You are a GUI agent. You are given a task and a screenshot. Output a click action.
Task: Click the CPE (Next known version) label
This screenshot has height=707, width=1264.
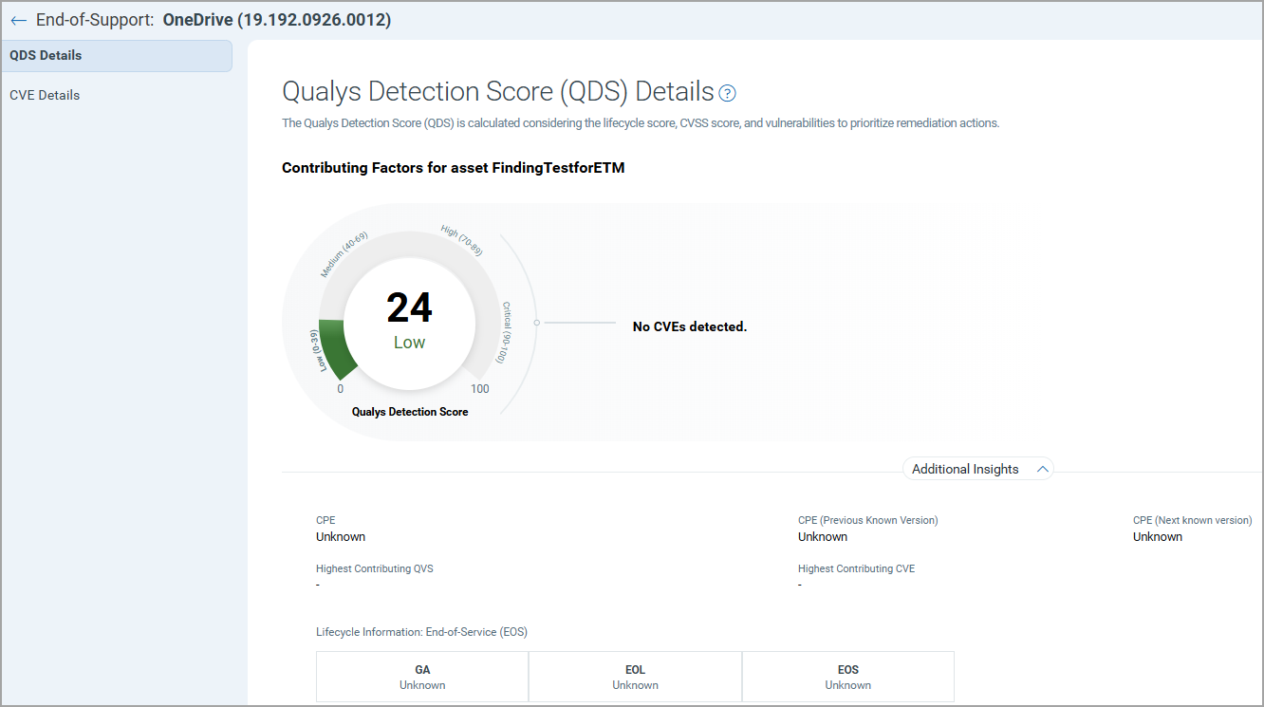pos(1192,520)
